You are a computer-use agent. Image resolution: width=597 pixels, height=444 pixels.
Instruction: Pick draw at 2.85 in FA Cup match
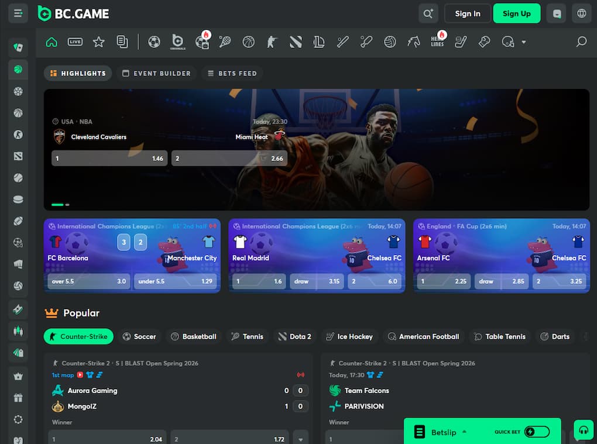pyautogui.click(x=502, y=281)
